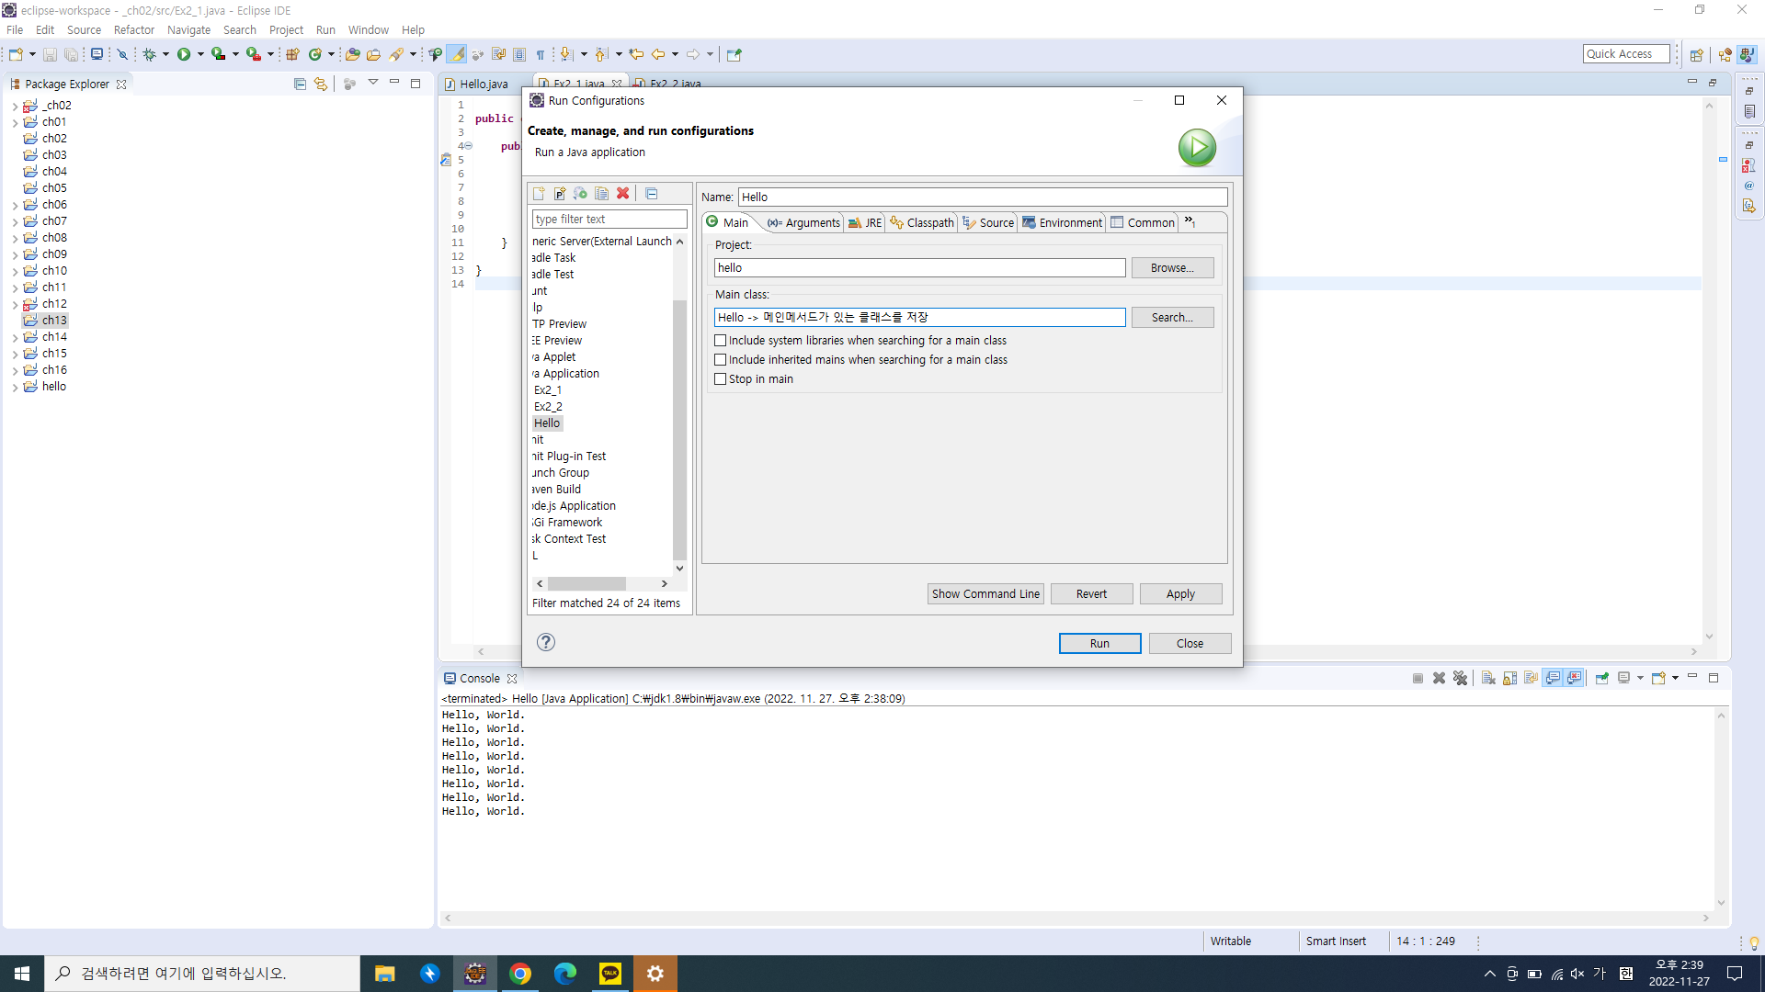The image size is (1765, 992).
Task: Enable include system libraries checkbox
Action: pyautogui.click(x=721, y=341)
